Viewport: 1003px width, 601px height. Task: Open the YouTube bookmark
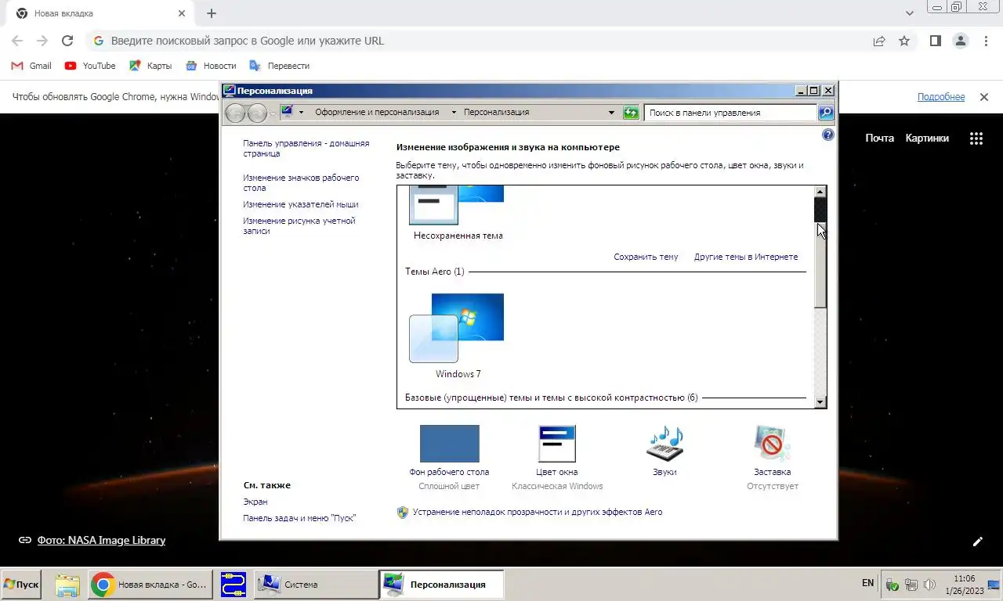coord(90,66)
